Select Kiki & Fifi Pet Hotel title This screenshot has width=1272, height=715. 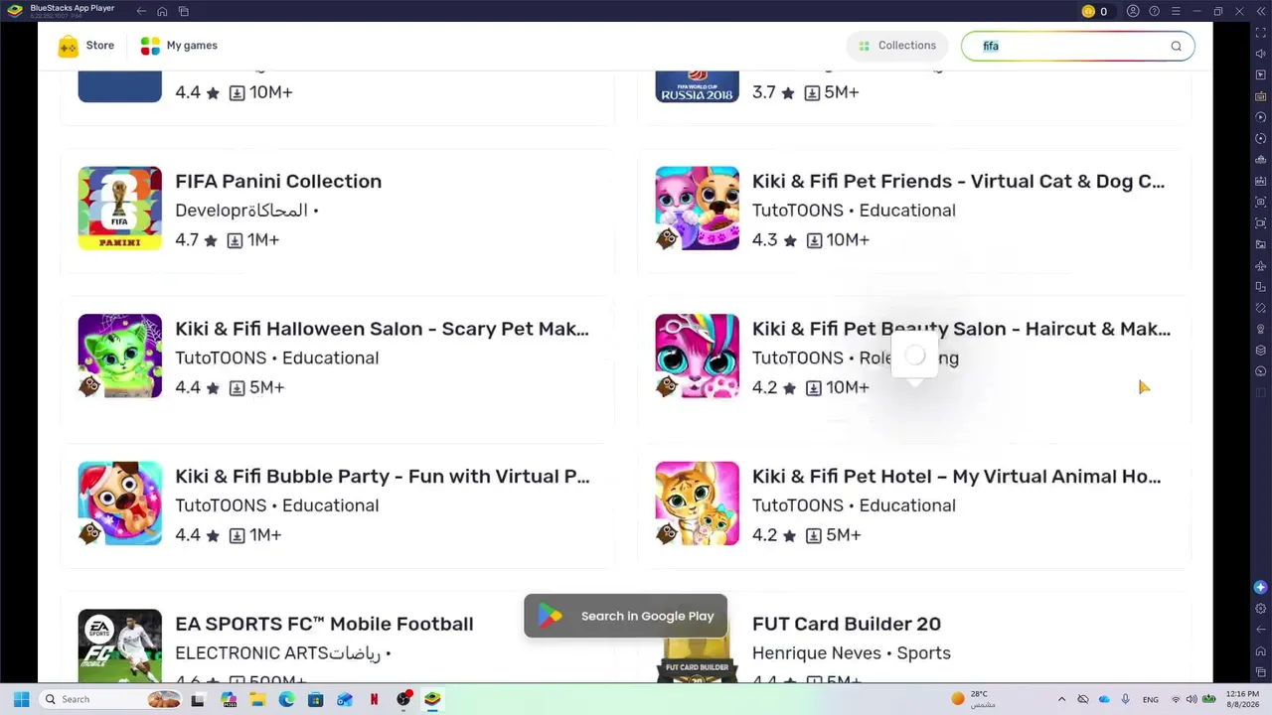(956, 476)
